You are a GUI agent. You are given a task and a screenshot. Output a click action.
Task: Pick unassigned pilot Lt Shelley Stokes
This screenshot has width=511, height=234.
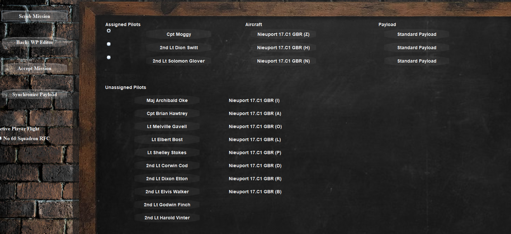[x=167, y=153]
